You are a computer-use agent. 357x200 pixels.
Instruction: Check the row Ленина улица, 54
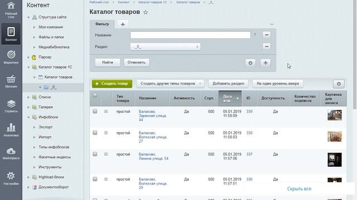(x=95, y=154)
